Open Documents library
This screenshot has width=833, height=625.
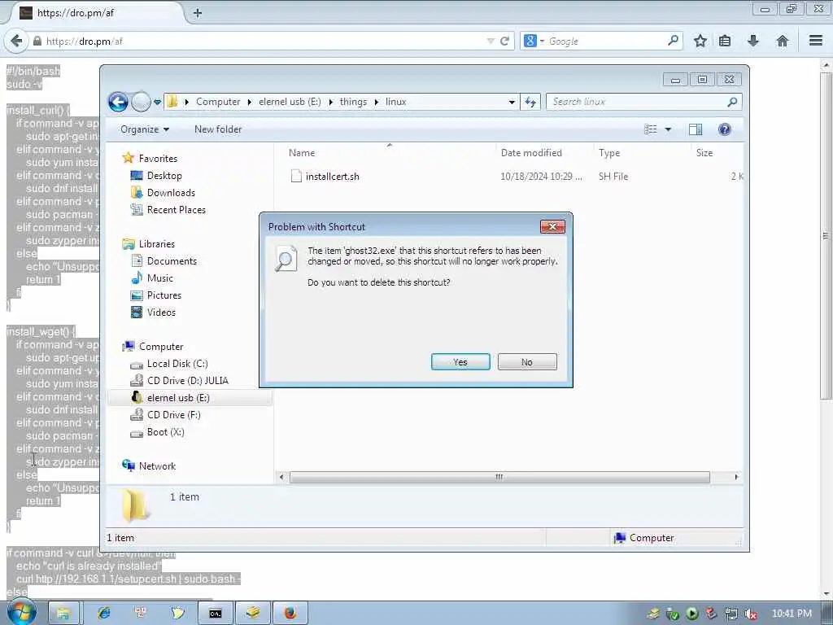(x=172, y=261)
